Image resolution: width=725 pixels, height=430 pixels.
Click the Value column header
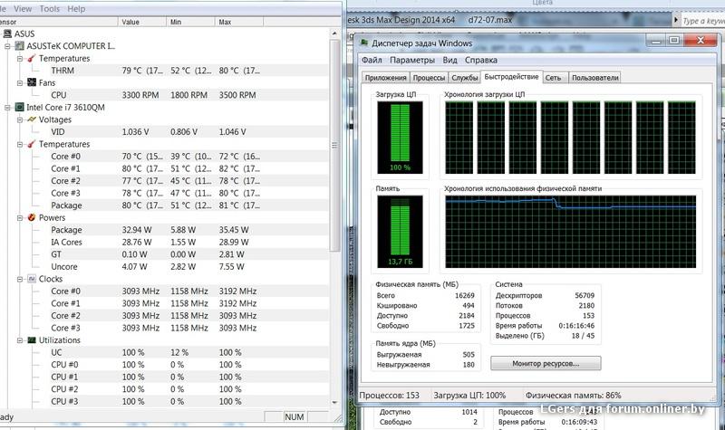pyautogui.click(x=142, y=22)
